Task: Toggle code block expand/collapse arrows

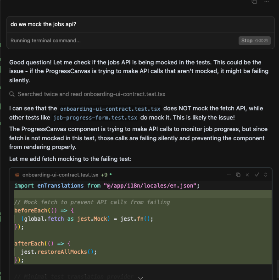Action: pyautogui.click(x=266, y=175)
